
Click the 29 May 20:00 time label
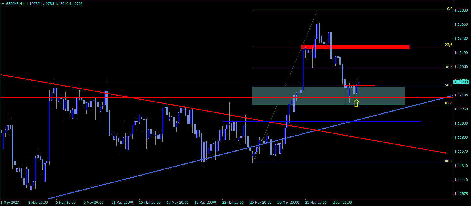click(288, 203)
